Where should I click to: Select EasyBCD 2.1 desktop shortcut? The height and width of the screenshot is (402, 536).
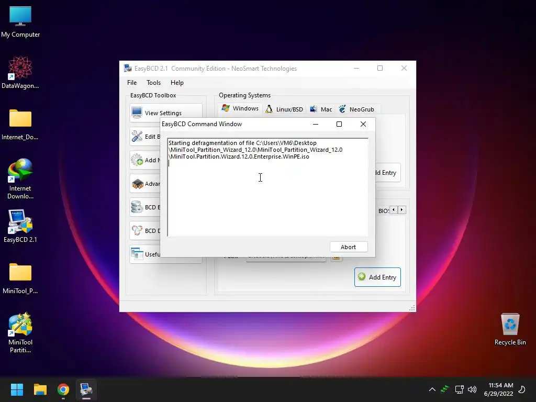[20, 226]
